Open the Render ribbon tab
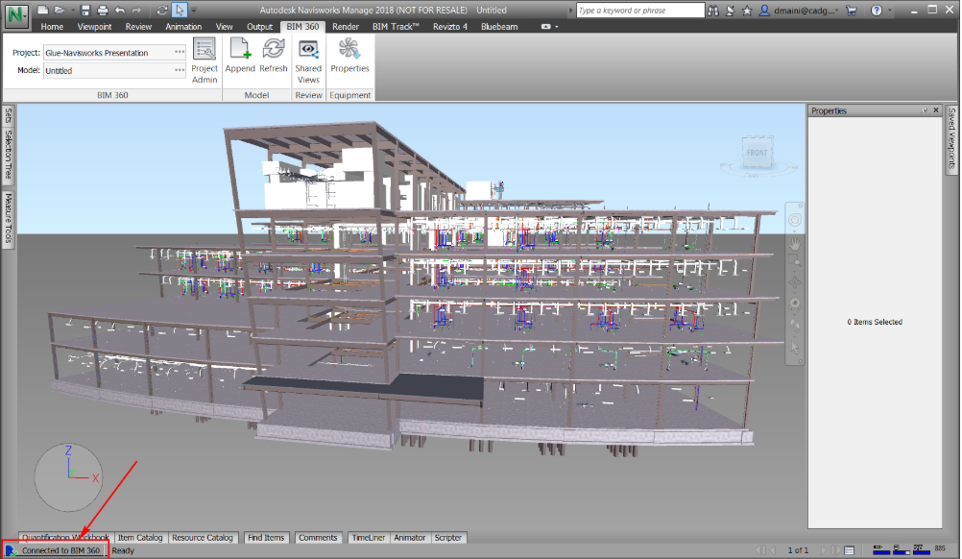 pos(346,26)
